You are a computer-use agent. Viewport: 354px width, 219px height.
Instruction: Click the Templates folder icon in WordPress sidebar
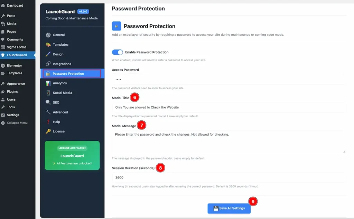point(3,73)
